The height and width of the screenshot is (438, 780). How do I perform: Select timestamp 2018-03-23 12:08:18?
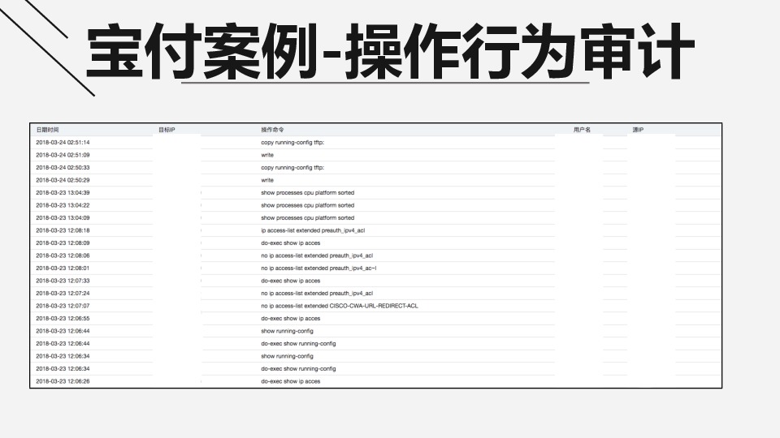pyautogui.click(x=63, y=230)
